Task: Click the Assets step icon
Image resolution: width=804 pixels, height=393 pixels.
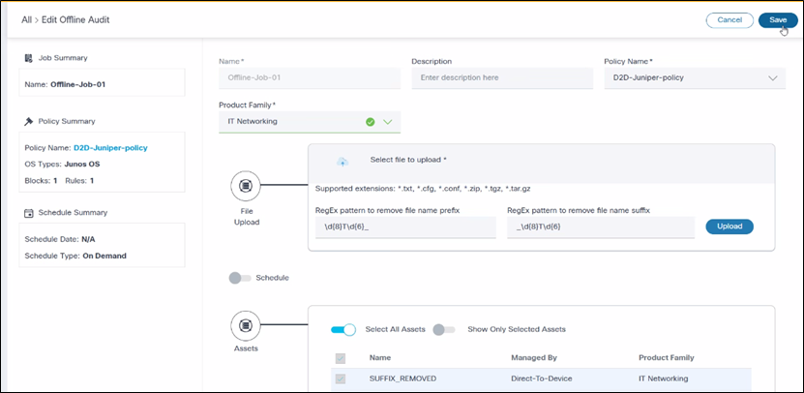Action: click(x=246, y=323)
